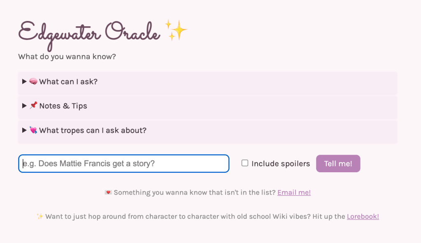Expand the 'Notes & Tips' disclosure triangle
The image size is (421, 243).
[x=24, y=106]
